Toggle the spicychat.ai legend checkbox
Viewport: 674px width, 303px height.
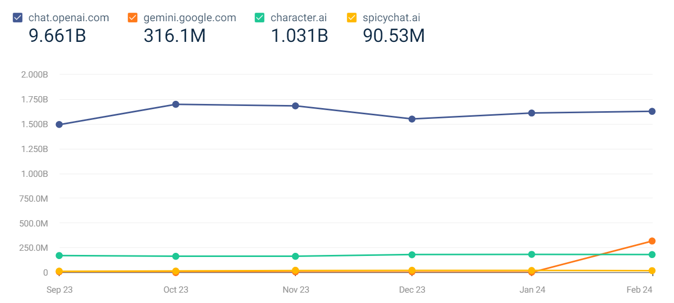coord(352,18)
